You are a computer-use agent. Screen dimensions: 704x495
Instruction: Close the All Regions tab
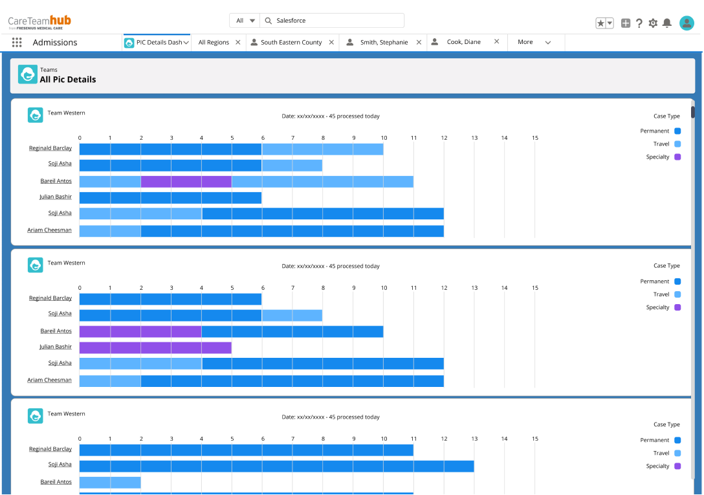pos(238,43)
